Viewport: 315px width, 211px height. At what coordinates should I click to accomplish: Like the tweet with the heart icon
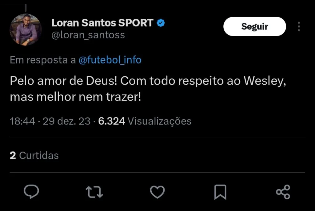click(x=157, y=192)
